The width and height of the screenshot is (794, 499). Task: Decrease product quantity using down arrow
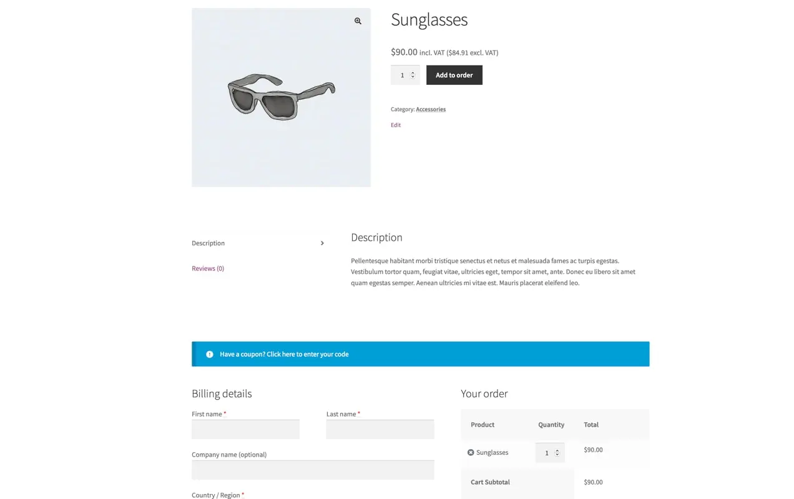coord(413,77)
